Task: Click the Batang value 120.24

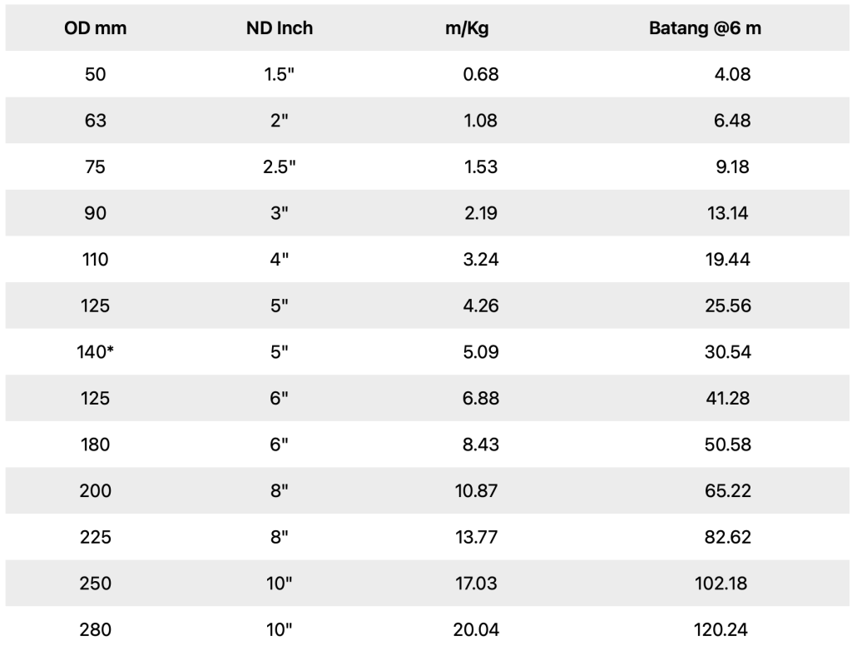Action: (x=723, y=630)
